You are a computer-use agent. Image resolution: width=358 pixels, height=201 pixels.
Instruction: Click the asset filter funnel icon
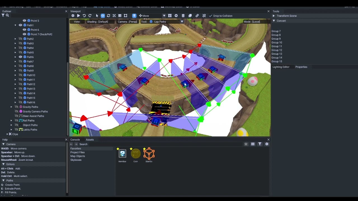tap(260, 144)
